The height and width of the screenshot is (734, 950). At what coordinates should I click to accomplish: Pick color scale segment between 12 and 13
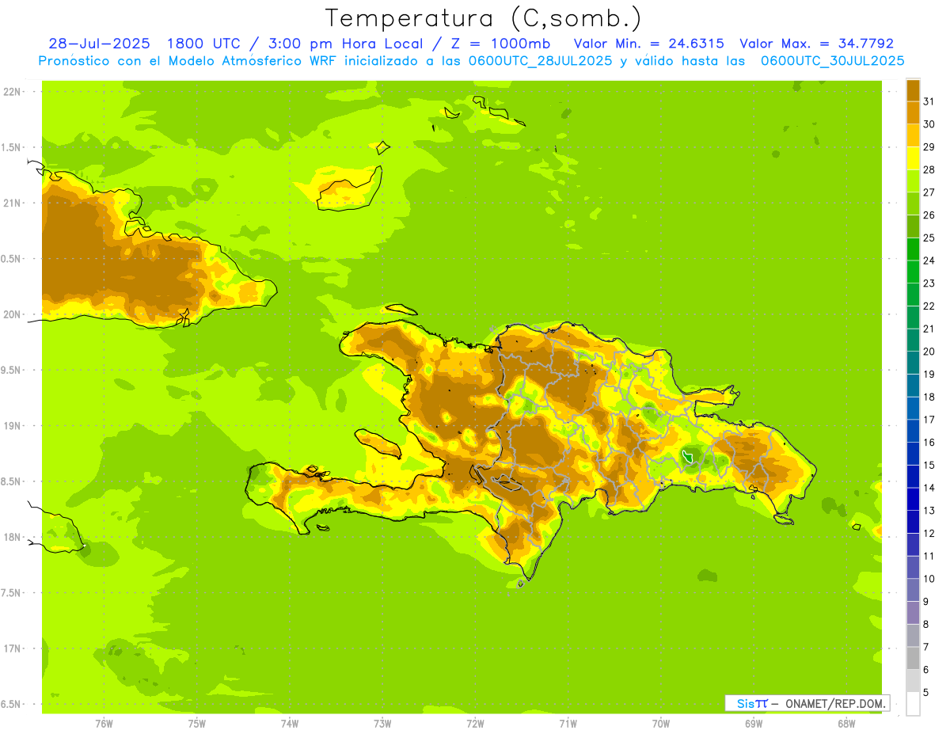(913, 522)
